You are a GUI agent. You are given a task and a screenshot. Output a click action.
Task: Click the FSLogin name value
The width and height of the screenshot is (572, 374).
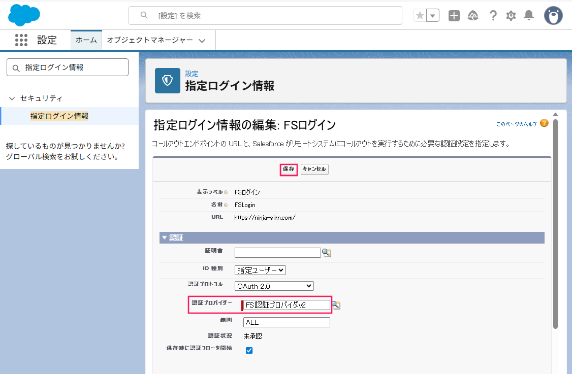tap(245, 205)
